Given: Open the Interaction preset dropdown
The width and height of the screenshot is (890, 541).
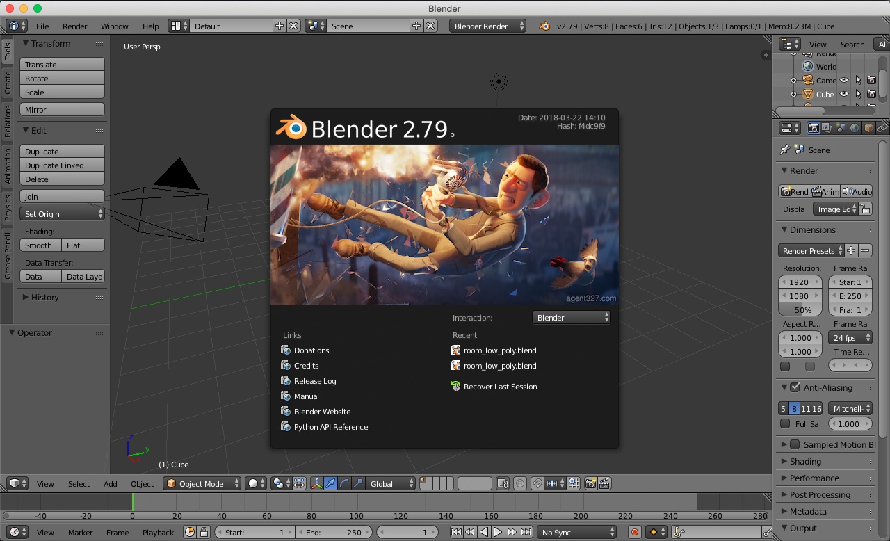Looking at the screenshot, I should pyautogui.click(x=572, y=317).
